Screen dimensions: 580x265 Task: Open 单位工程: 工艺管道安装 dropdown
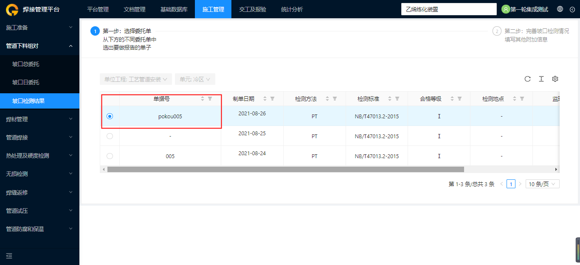tap(136, 79)
